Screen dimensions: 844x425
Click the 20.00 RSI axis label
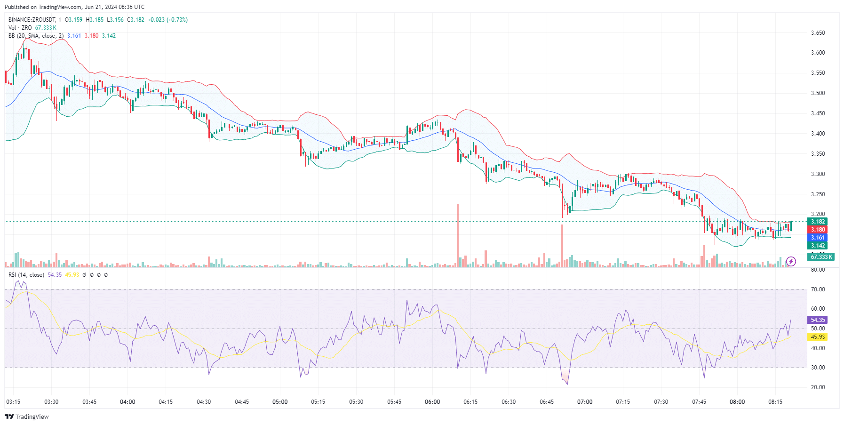pos(818,387)
